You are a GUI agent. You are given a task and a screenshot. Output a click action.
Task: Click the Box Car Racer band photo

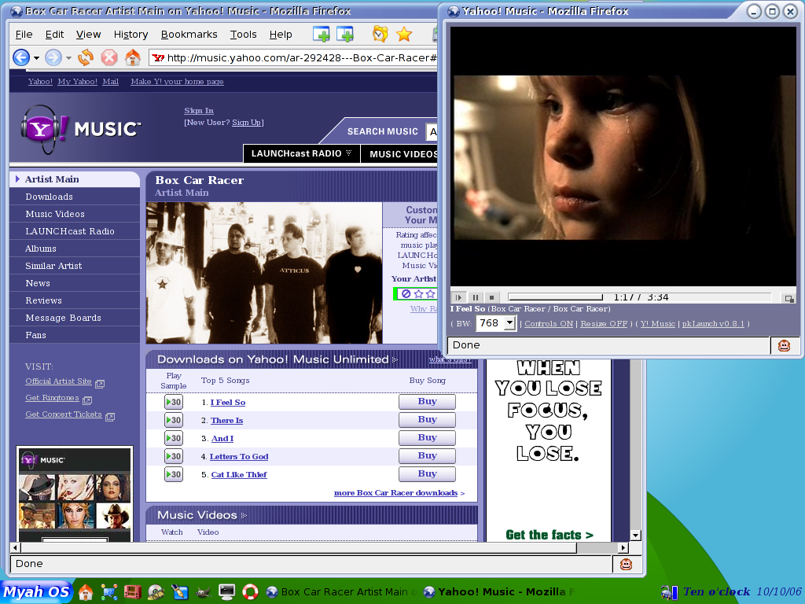(x=264, y=273)
